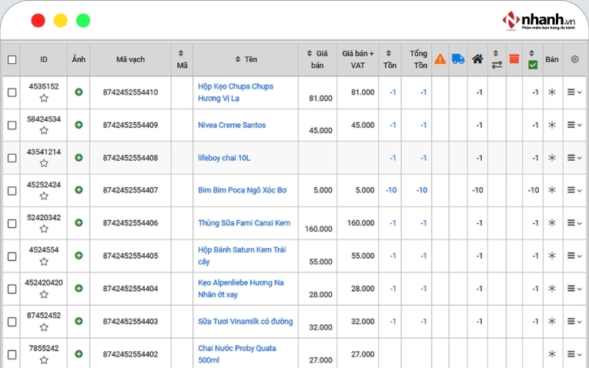Screen dimensions: 589x368
Task: Open product link Bim Bim Poca Ngô Xóc Bơ
Action: click(x=243, y=190)
